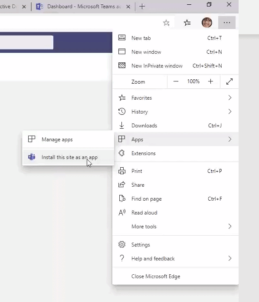Open the Help and feedback submenu arrow
The width and height of the screenshot is (259, 302).
click(229, 258)
